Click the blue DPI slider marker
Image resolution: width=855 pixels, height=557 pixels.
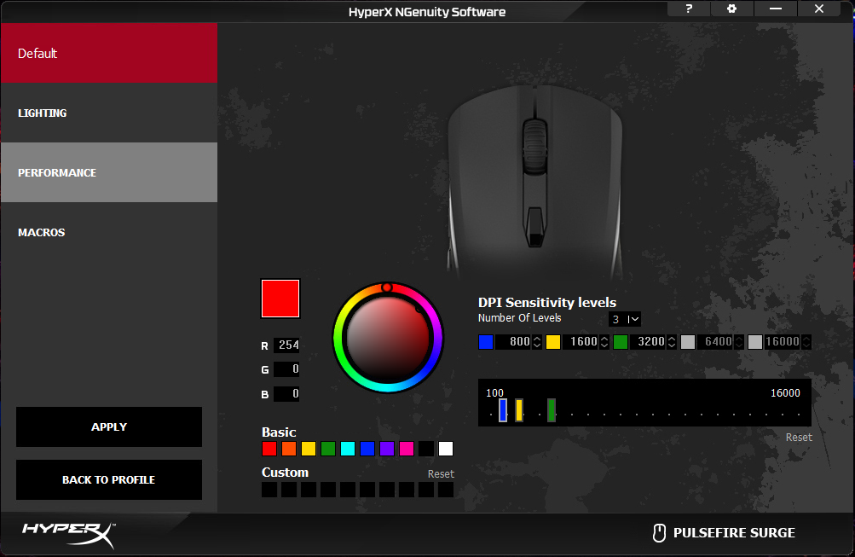503,410
